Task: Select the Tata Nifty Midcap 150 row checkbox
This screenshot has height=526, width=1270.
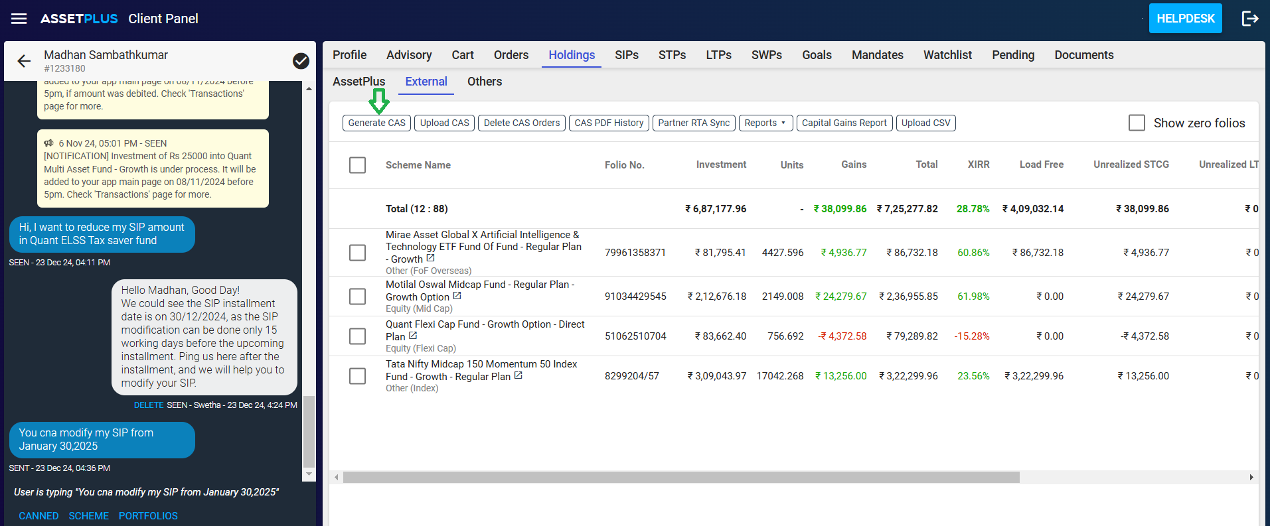Action: pos(357,376)
